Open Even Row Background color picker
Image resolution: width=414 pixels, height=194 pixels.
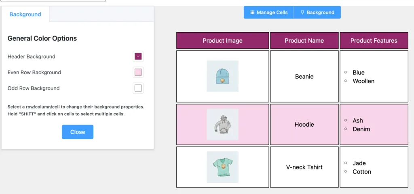point(138,72)
